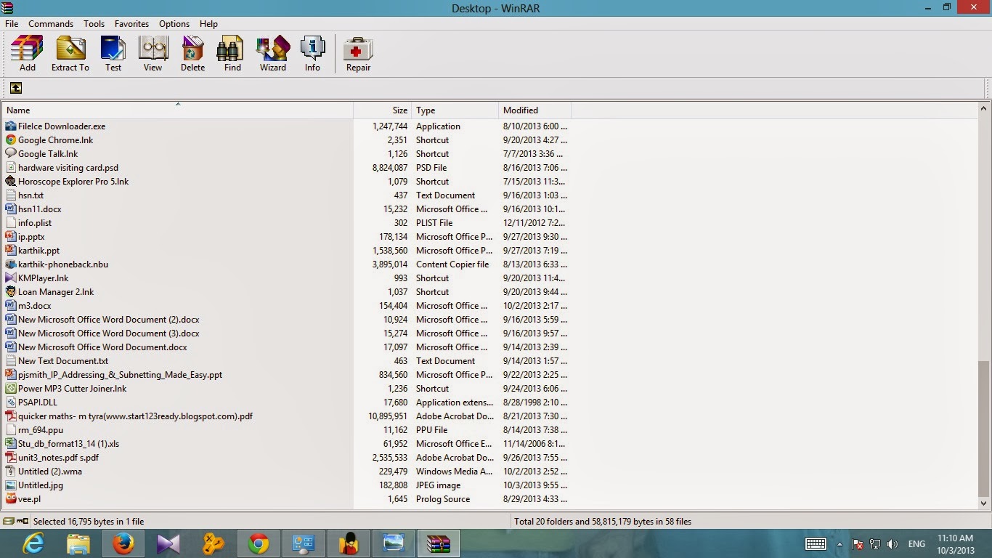Open Chrome from taskbar
The height and width of the screenshot is (558, 992).
(258, 543)
